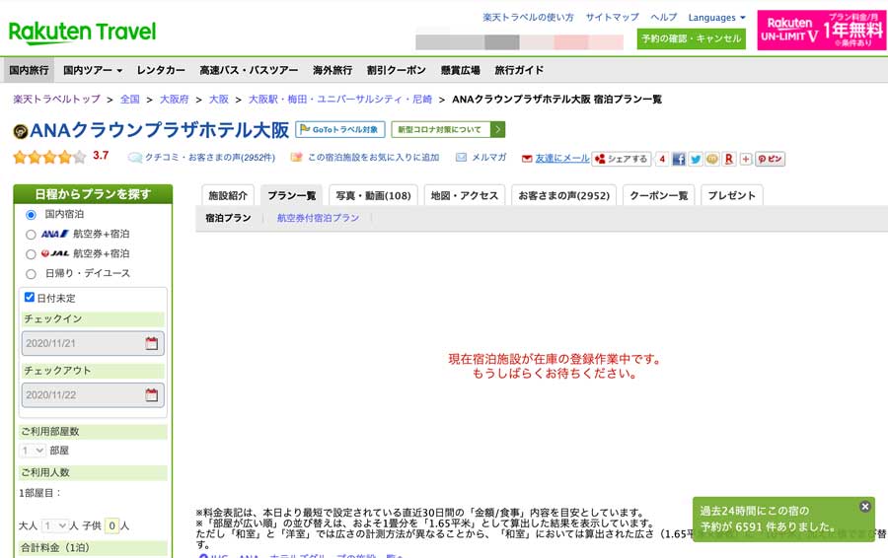
Task: Select ANA 航空券+宿泊 radio button
Action: tap(32, 235)
